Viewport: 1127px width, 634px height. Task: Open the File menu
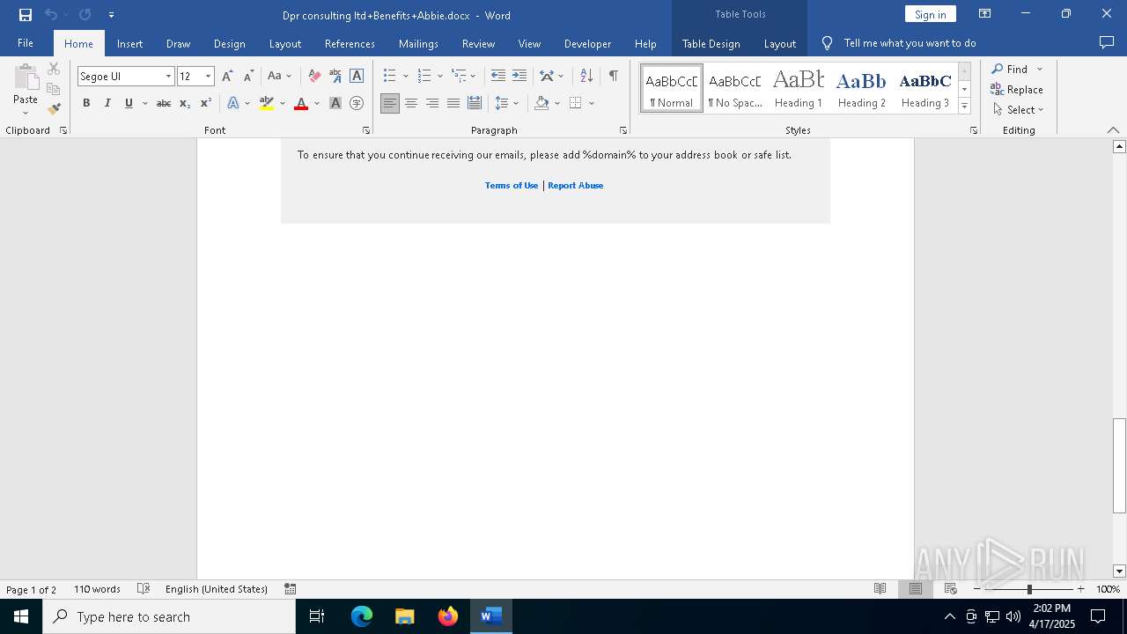26,43
